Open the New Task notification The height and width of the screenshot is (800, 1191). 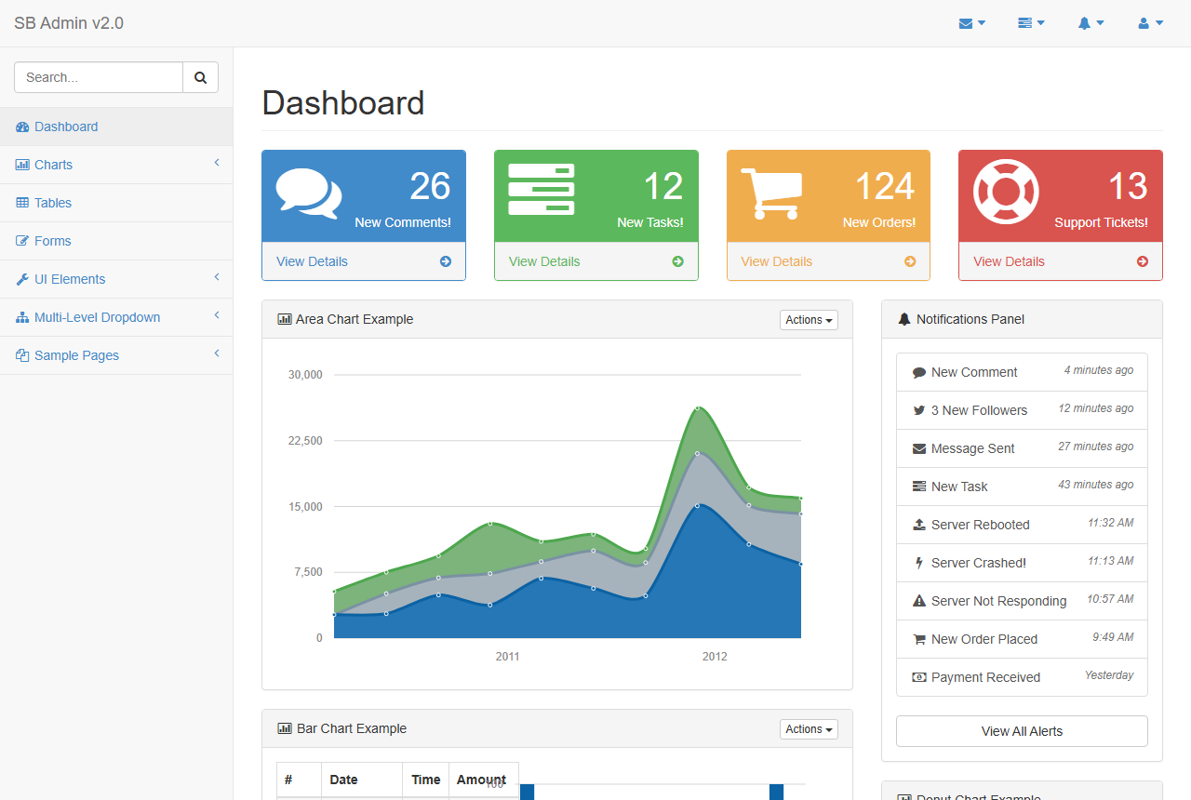coord(1022,487)
